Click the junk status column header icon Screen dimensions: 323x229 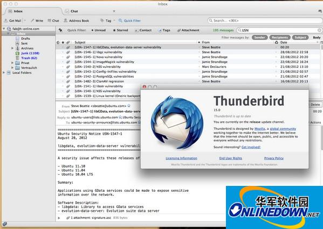(x=276, y=43)
